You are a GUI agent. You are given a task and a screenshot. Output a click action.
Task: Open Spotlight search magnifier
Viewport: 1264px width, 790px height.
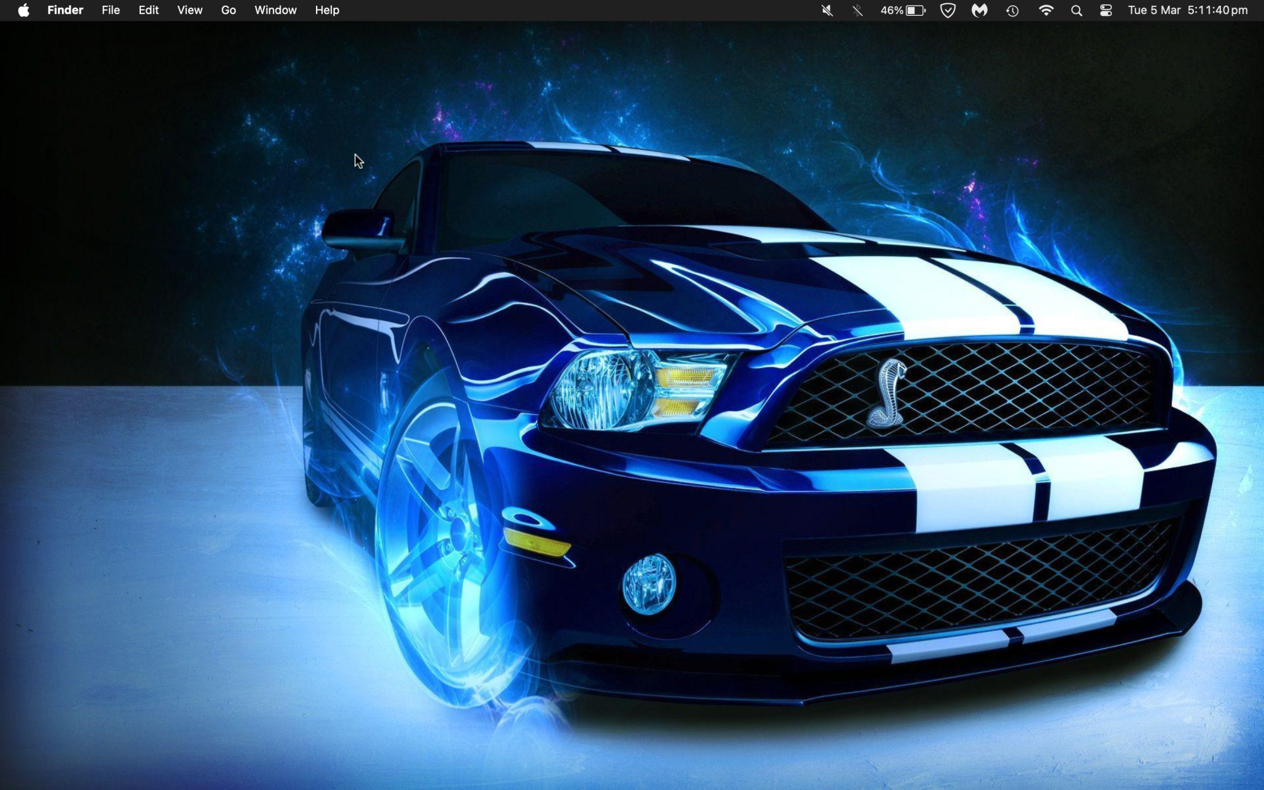coord(1076,10)
